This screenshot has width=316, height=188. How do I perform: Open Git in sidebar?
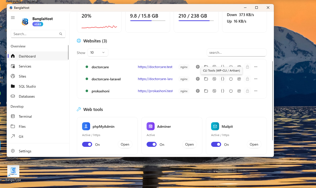[38, 137]
